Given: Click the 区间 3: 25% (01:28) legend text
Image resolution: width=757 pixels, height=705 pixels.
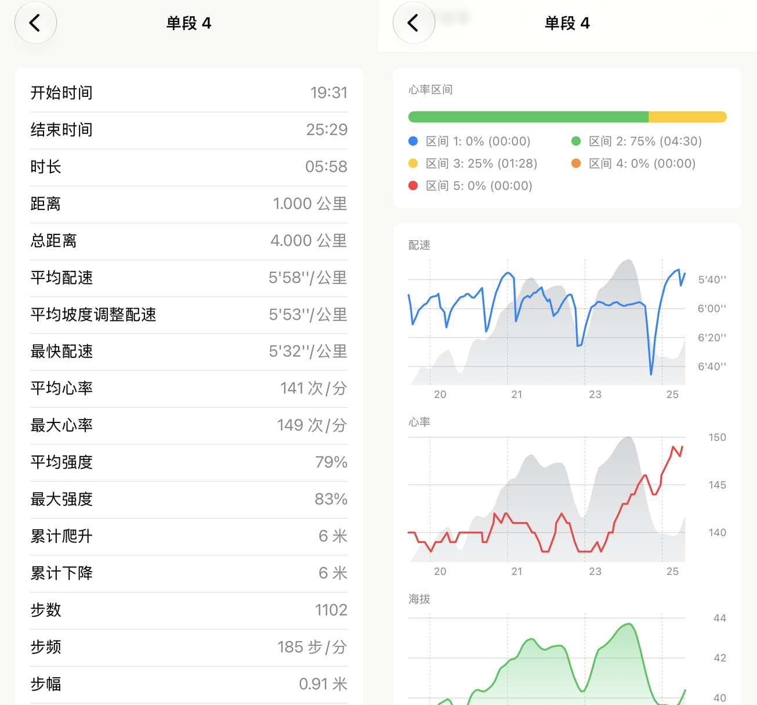Looking at the screenshot, I should click(x=481, y=164).
